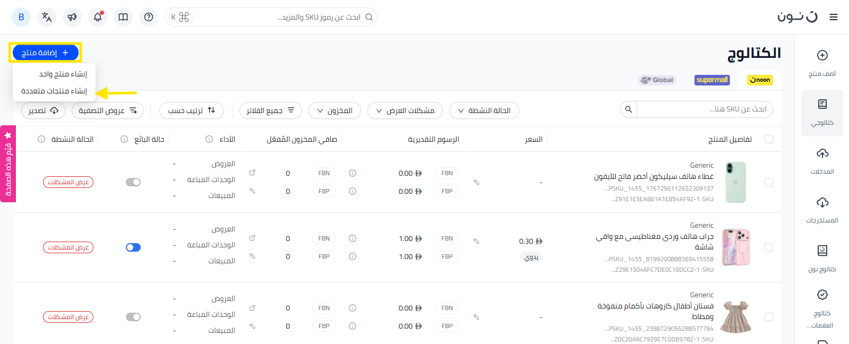849x344 pixels.
Task: Choose إنشاء منتجات متعددة menu option
Action: 54,91
